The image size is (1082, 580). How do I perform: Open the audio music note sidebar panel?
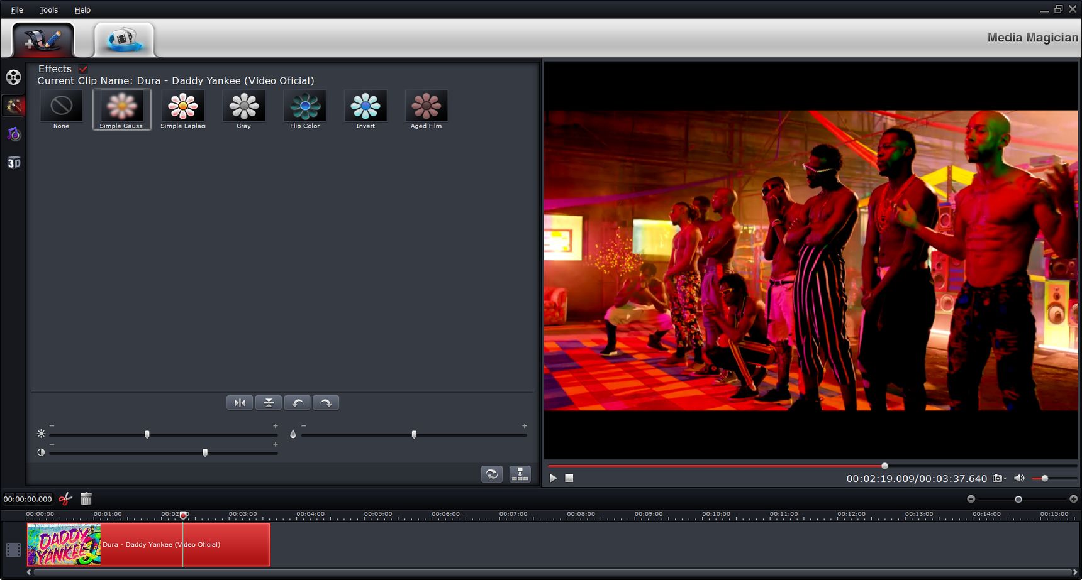[13, 134]
